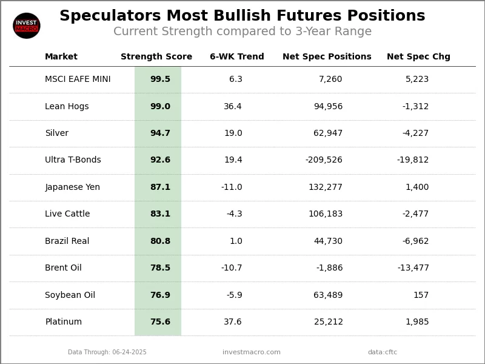Click the data:cftc source text
The width and height of the screenshot is (485, 364).
point(383,352)
